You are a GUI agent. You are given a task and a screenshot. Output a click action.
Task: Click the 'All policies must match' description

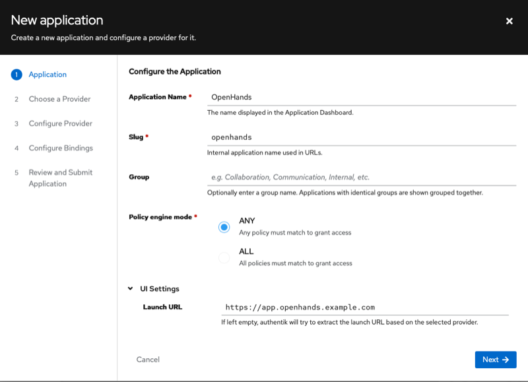click(x=296, y=263)
